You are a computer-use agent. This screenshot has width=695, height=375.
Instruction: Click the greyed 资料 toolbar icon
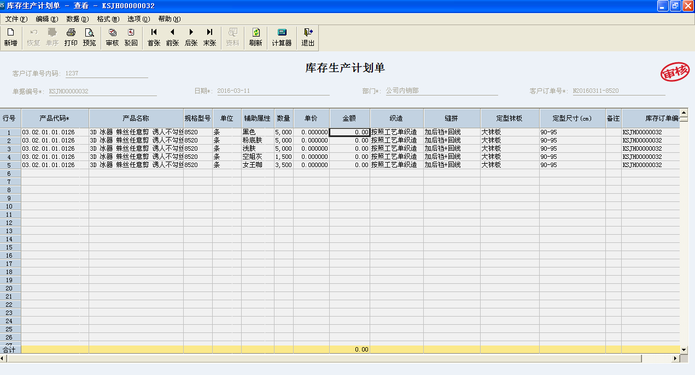click(x=232, y=38)
